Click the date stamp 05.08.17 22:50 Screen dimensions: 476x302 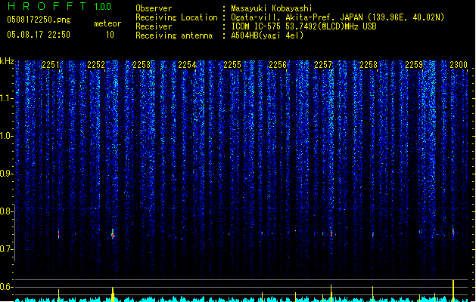[x=39, y=35]
